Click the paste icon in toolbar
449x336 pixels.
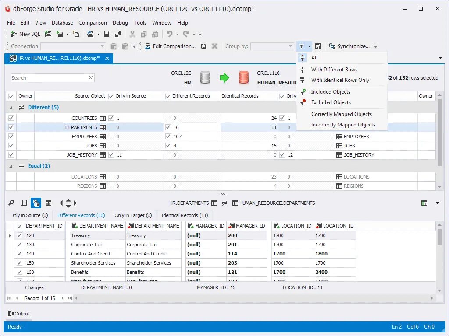point(155,34)
